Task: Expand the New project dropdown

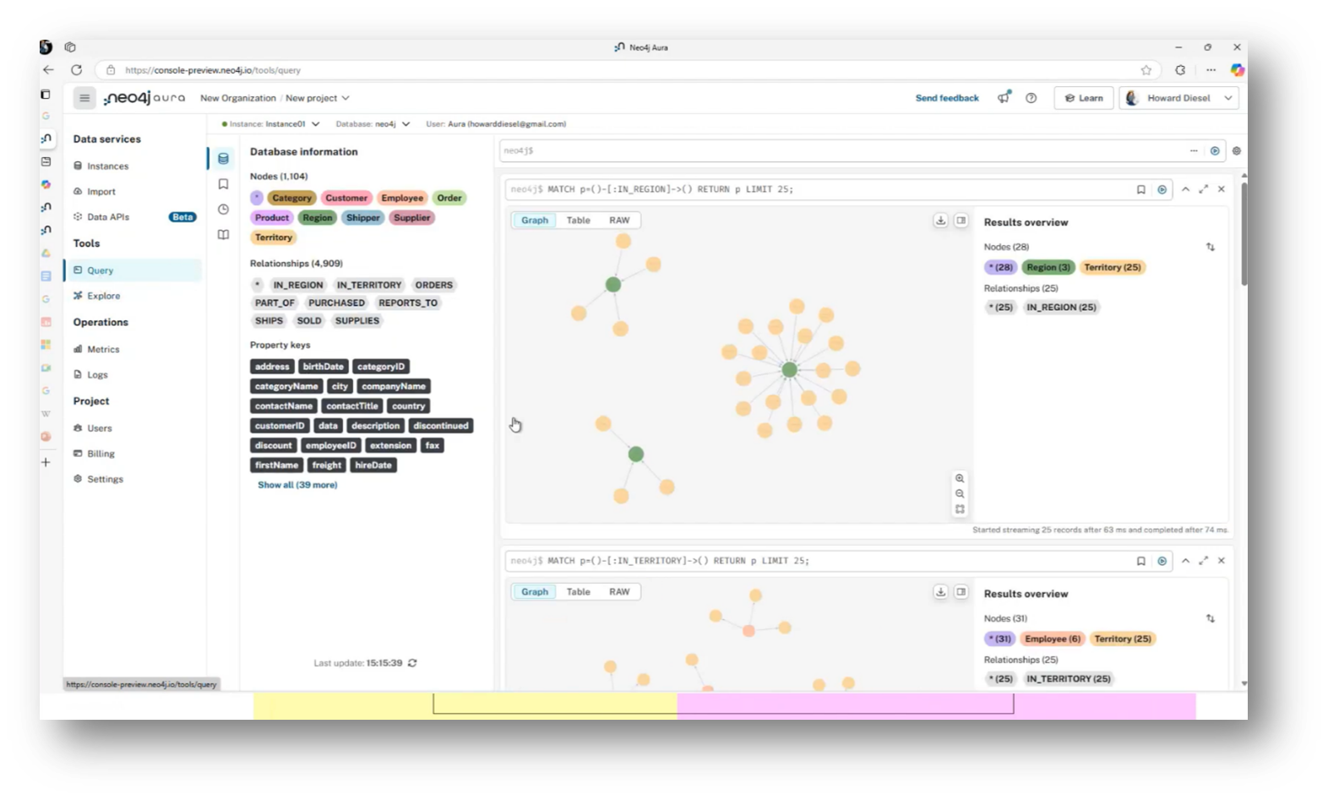Action: 318,99
